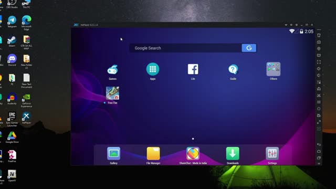
Task: Select Google Drive desktop shortcut
Action: pos(12,137)
